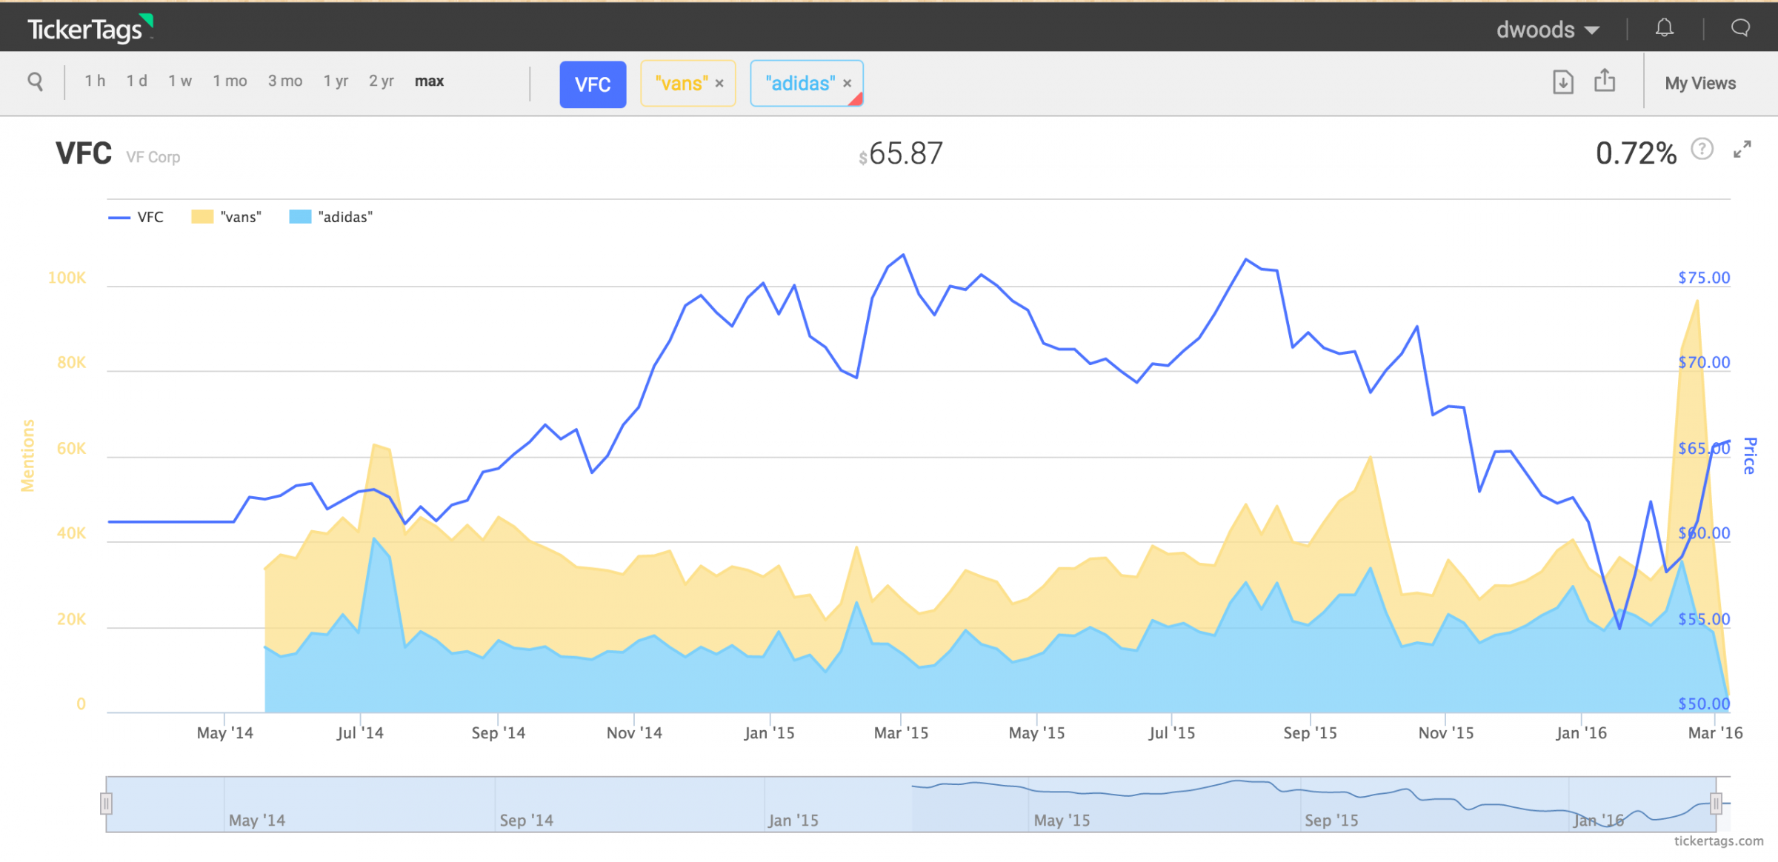
Task: Click the 0.72% change value
Action: [1636, 154]
